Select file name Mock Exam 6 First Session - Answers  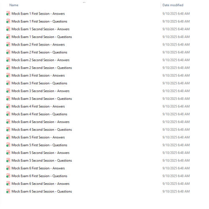(x=38, y=168)
